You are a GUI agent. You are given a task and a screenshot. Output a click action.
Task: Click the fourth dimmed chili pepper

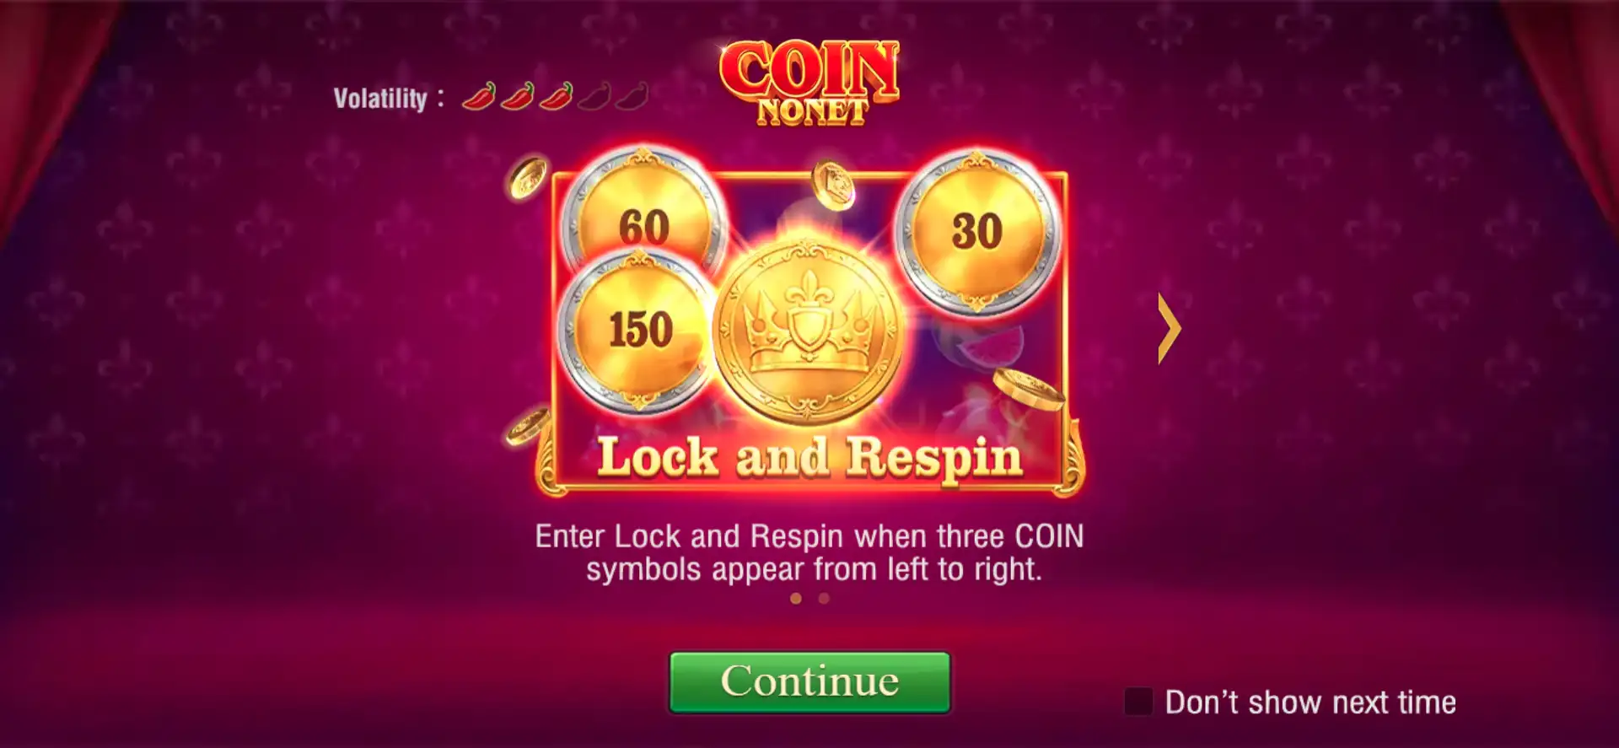[594, 96]
